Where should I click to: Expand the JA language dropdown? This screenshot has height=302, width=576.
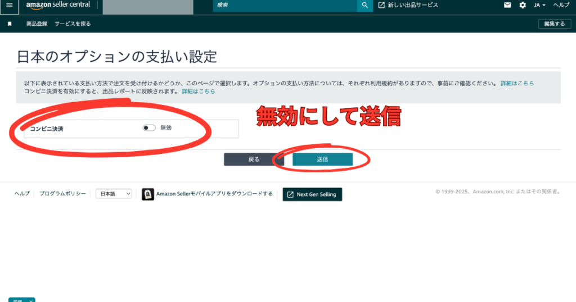539,5
